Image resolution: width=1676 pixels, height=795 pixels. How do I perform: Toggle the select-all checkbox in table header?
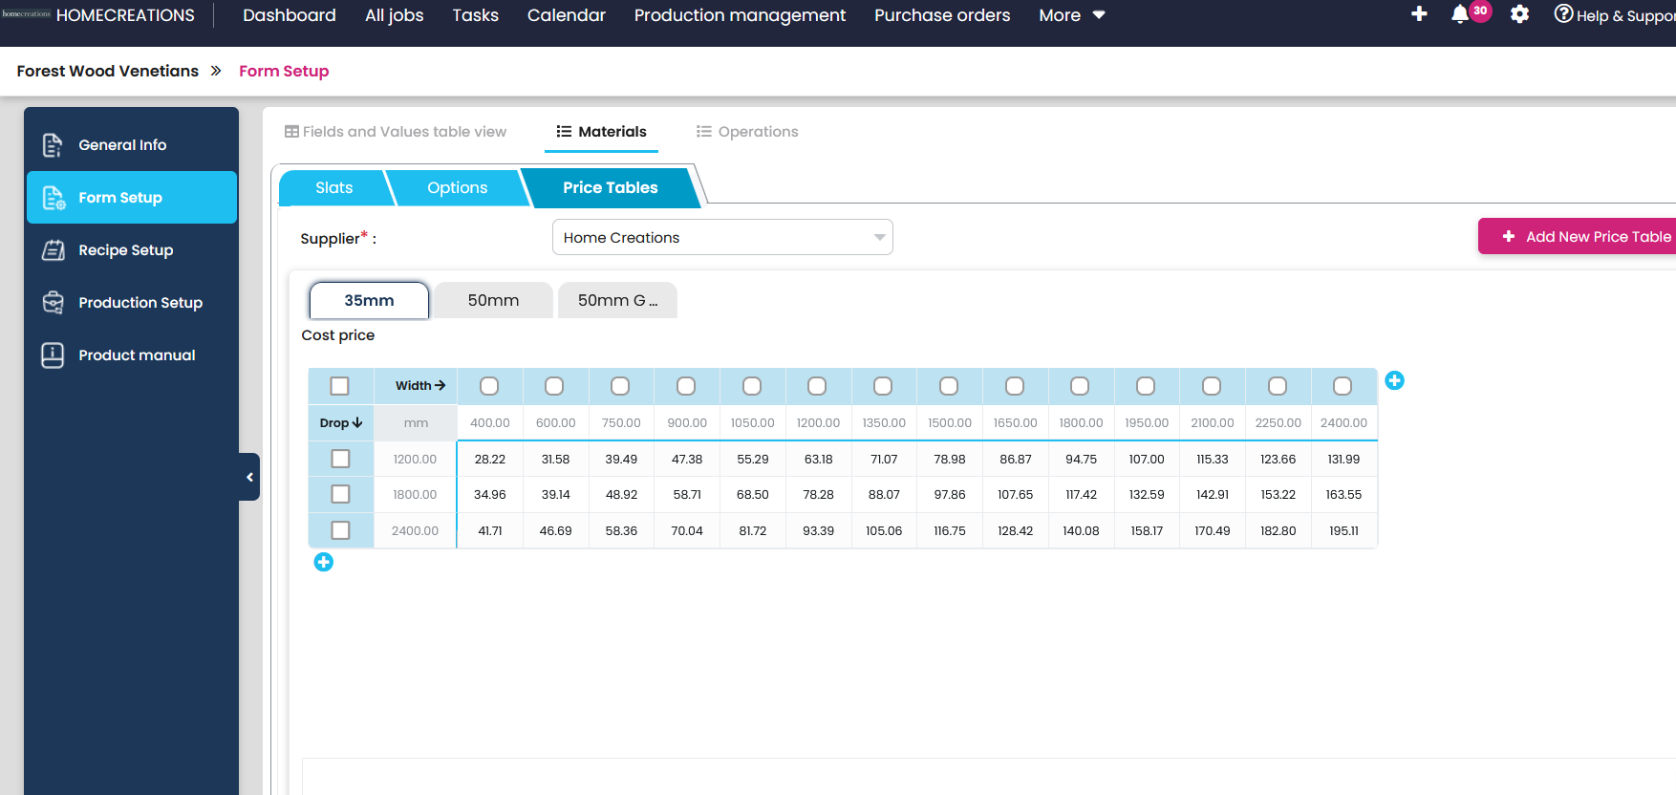(x=339, y=386)
